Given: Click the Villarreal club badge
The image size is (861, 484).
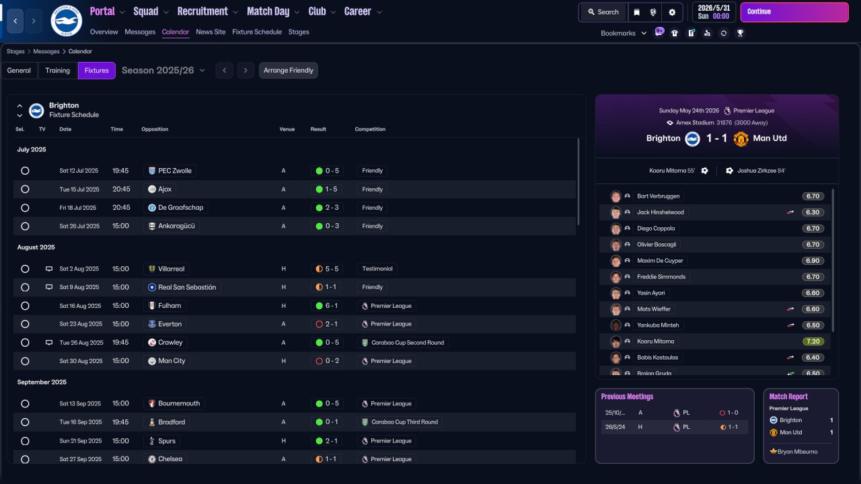Looking at the screenshot, I should pos(152,269).
